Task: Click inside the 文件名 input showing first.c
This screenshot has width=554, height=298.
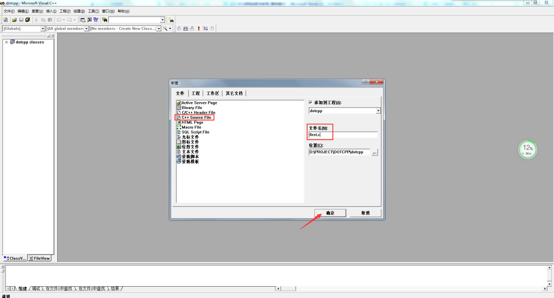Action: (341, 134)
